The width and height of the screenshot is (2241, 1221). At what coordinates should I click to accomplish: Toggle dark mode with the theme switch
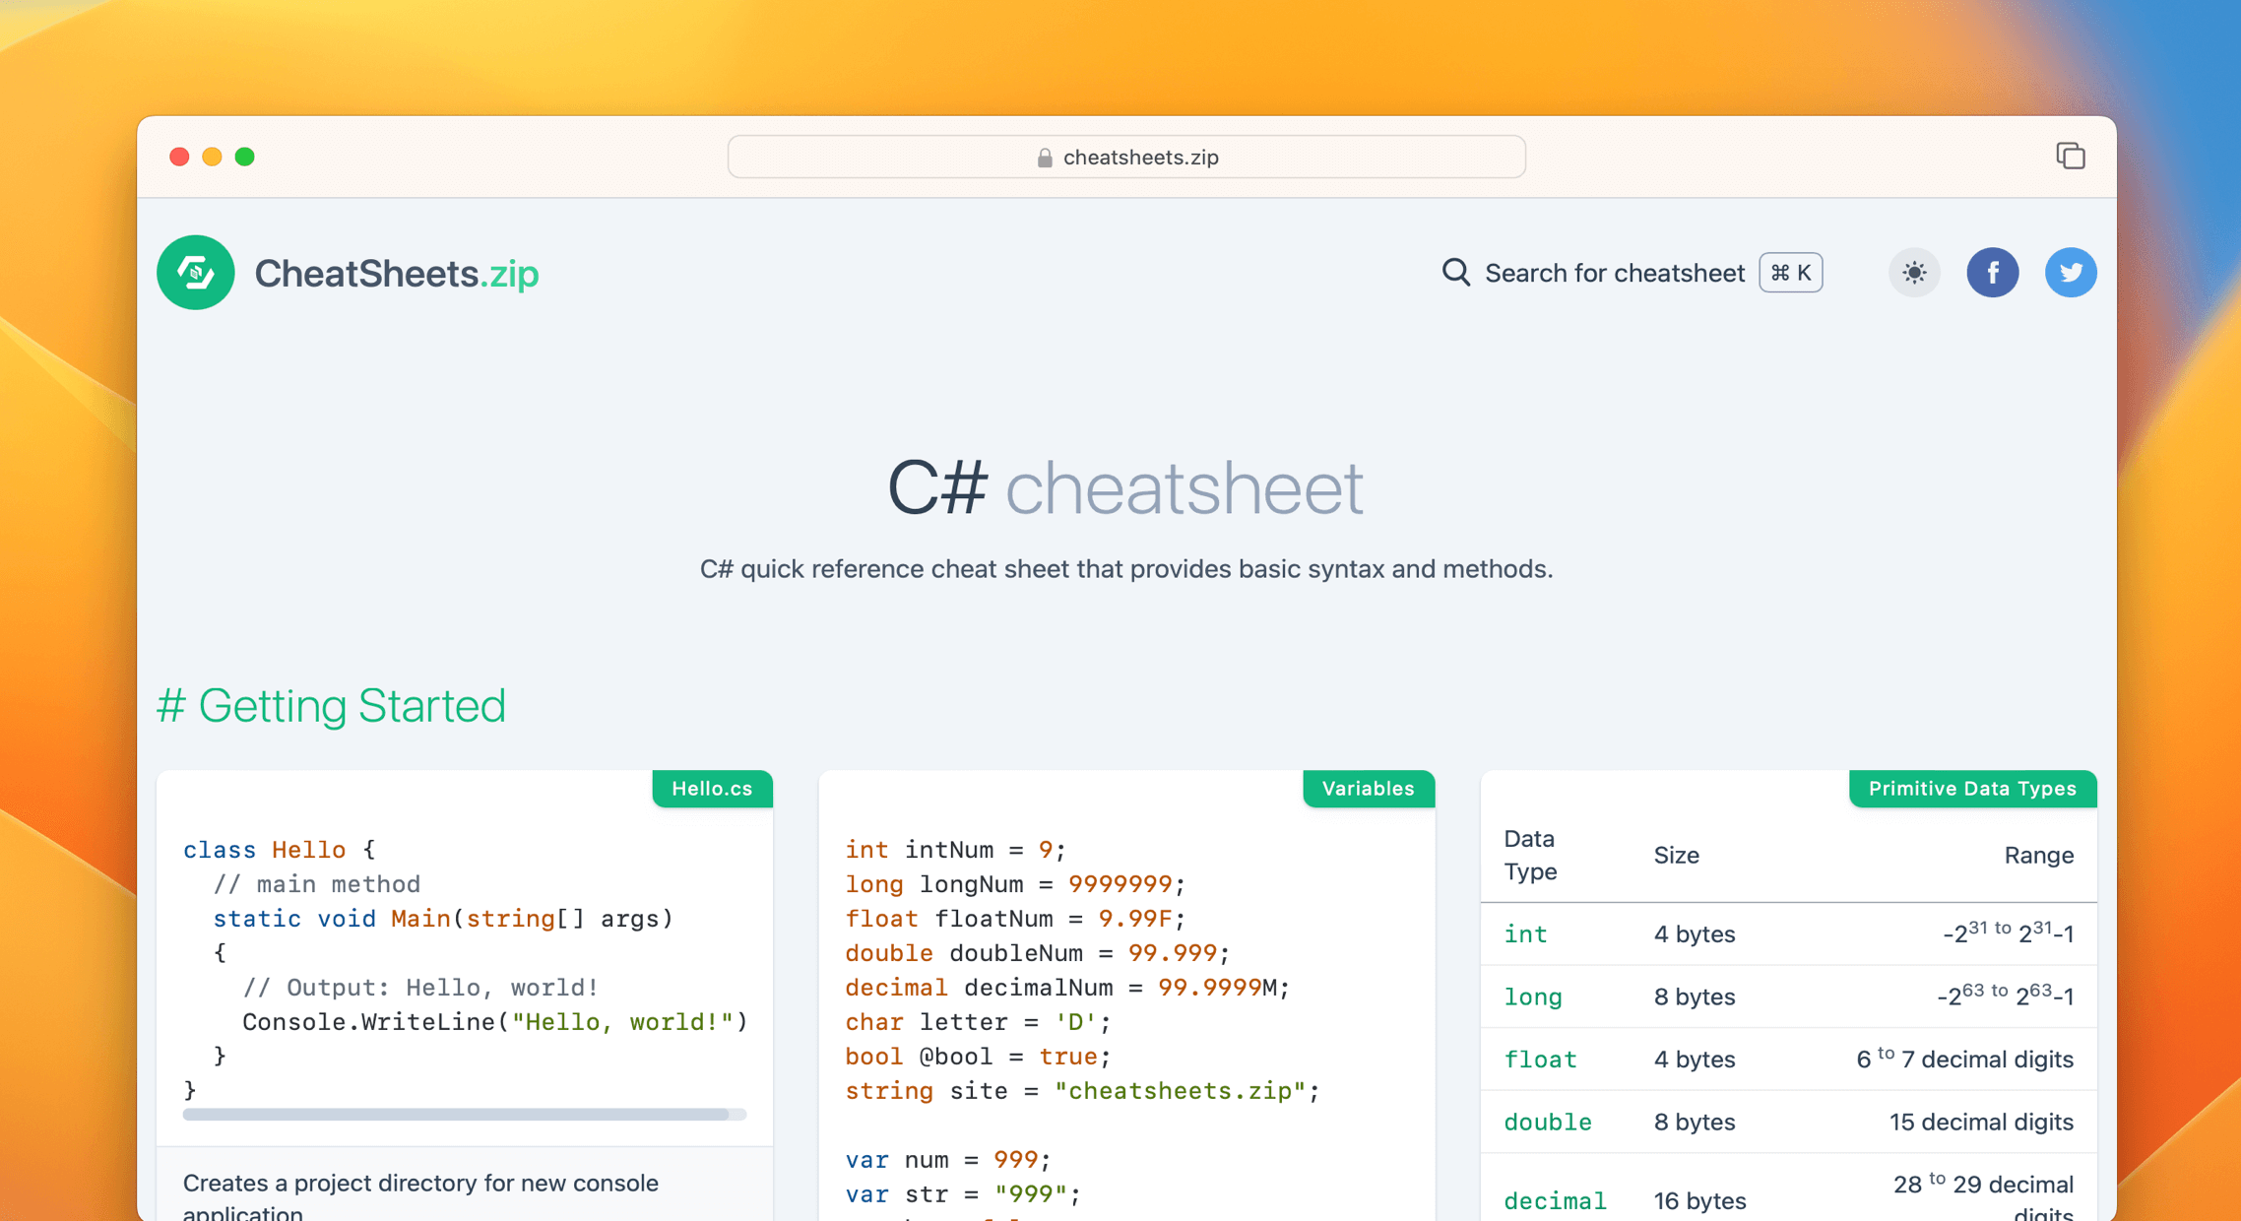pos(1913,273)
